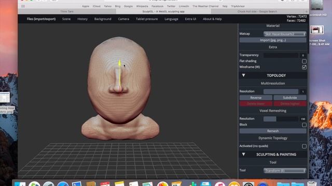Enable Dynamic Topology Activated (no quads) checkbox

click(304, 146)
